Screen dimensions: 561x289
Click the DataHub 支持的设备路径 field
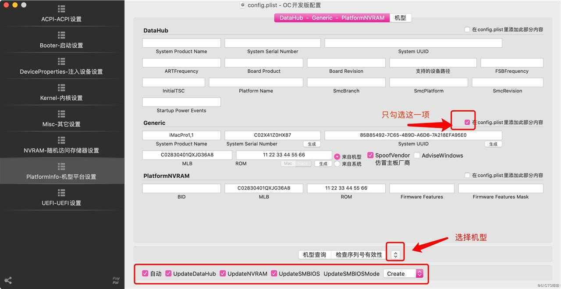(x=433, y=63)
